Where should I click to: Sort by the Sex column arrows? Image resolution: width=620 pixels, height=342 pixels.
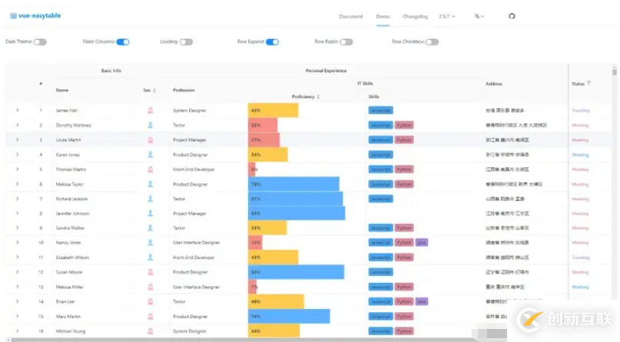154,90
